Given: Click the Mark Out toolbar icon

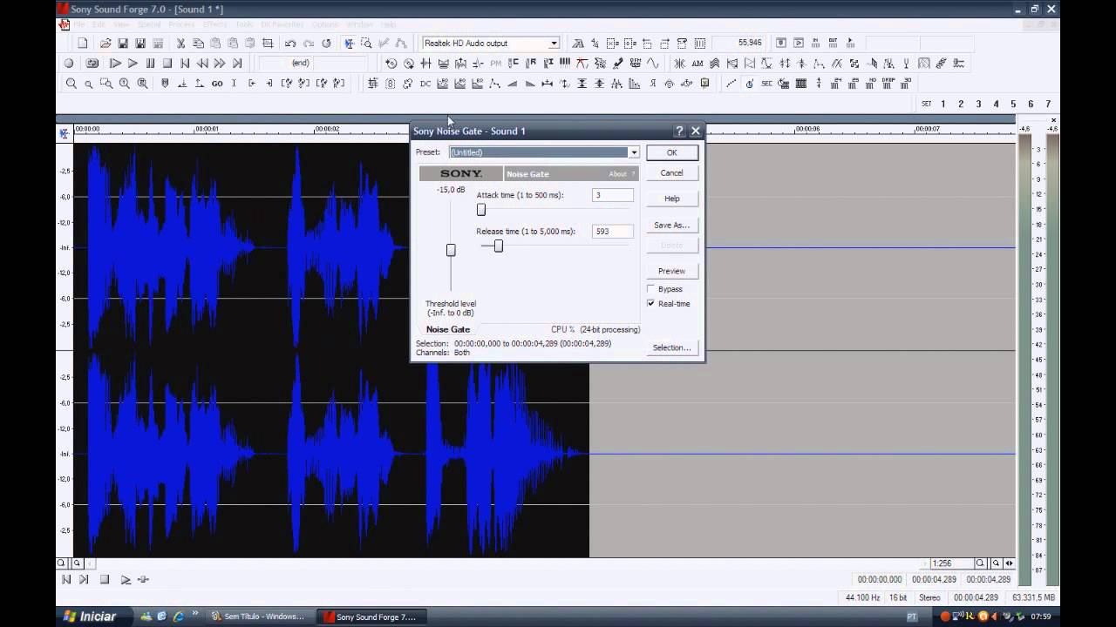Looking at the screenshot, I should [x=269, y=84].
